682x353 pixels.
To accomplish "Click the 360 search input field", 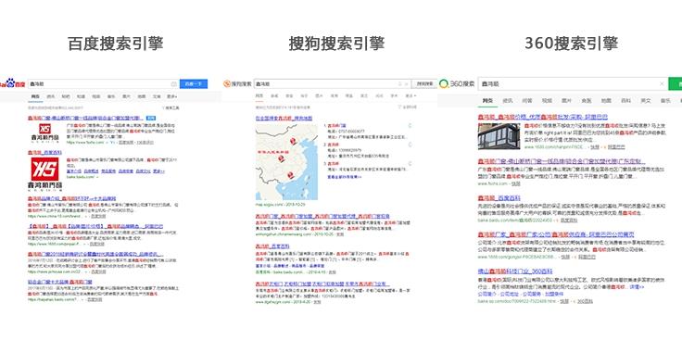I will [574, 83].
